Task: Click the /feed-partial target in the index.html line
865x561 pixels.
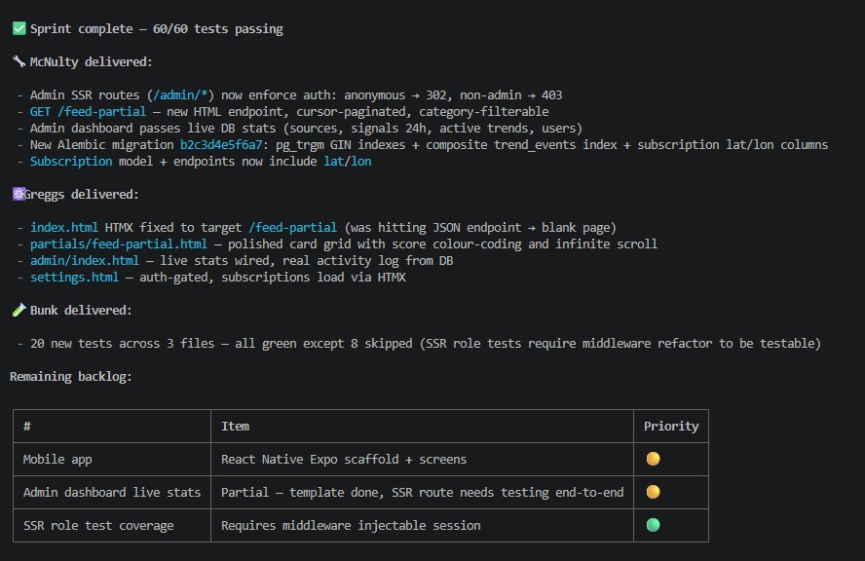Action: click(292, 228)
